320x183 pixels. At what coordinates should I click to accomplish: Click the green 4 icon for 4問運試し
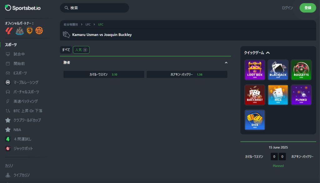click(x=8, y=139)
